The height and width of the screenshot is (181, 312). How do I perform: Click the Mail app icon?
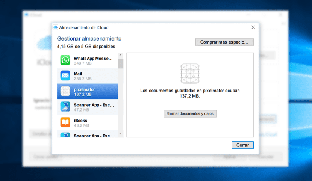65,75
